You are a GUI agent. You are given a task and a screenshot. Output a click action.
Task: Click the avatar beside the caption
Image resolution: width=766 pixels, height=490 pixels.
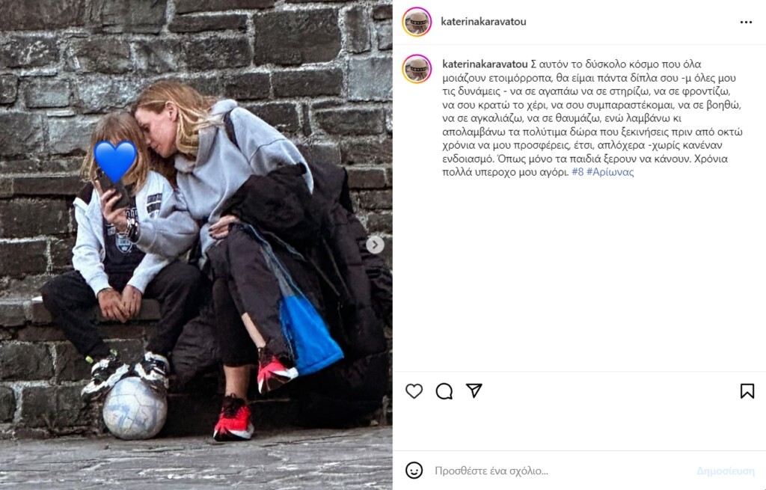click(x=417, y=69)
